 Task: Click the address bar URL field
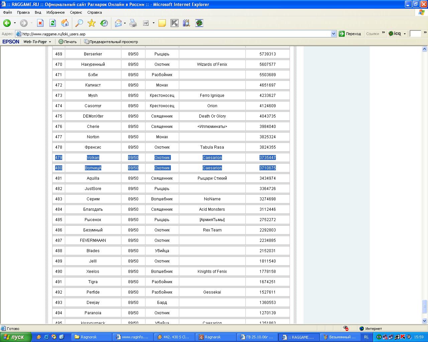[x=174, y=34]
